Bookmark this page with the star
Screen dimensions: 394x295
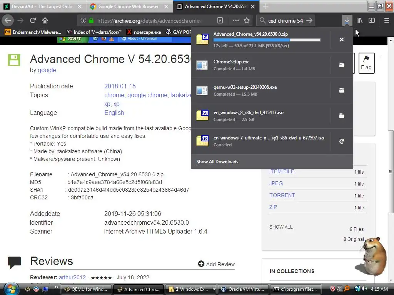point(247,21)
